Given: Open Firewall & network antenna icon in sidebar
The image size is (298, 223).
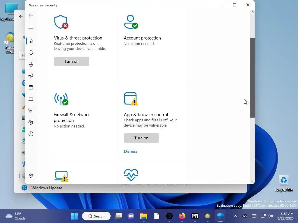Looking at the screenshot, I should tap(31, 76).
